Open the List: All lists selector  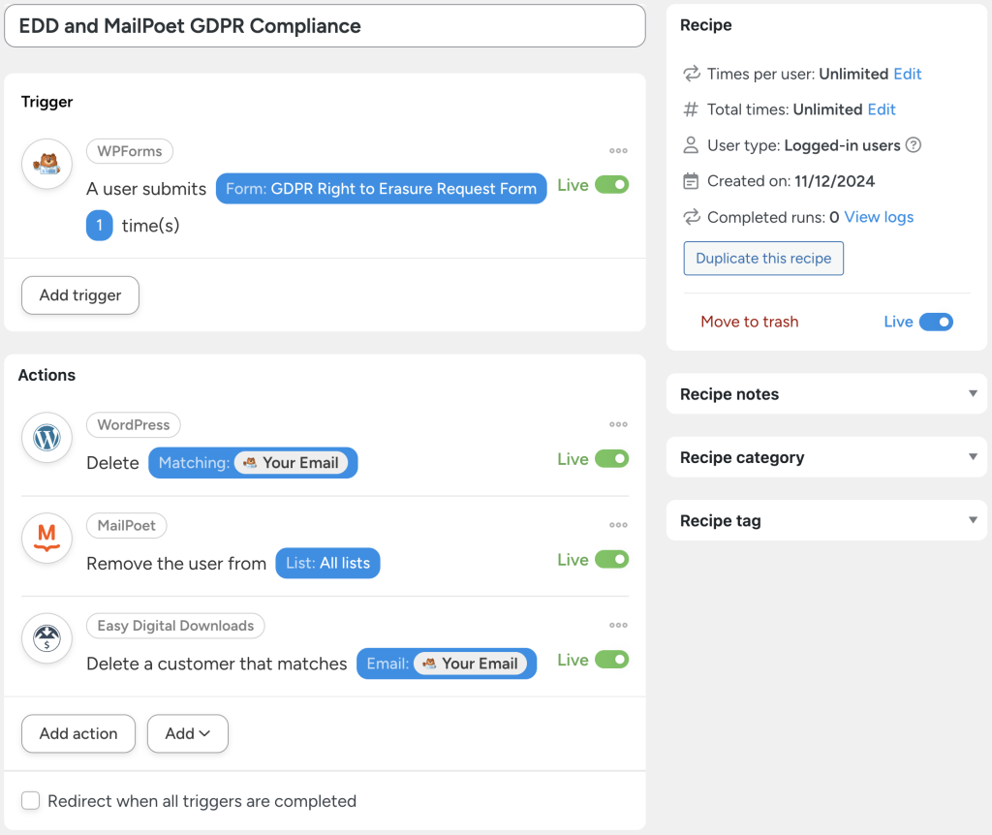coord(327,563)
